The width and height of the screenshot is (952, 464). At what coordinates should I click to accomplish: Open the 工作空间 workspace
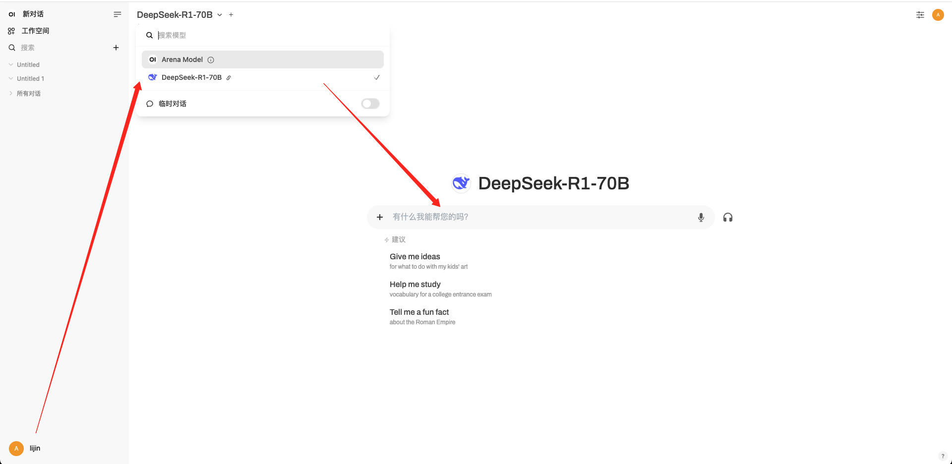(35, 31)
